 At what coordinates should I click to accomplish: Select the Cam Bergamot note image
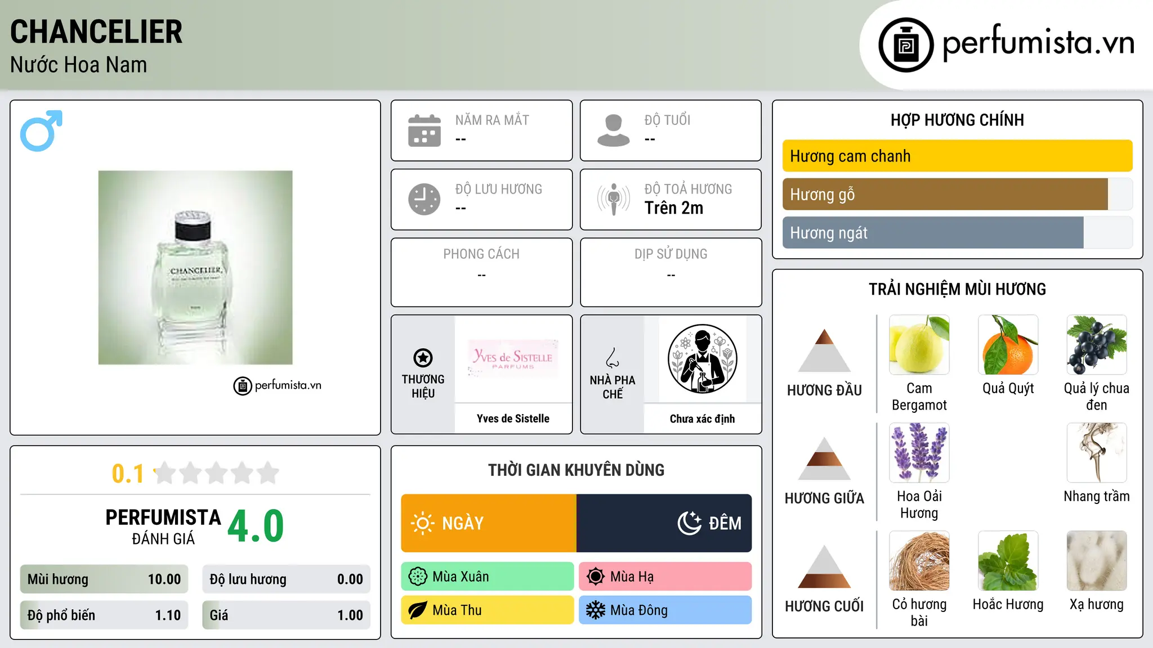click(919, 345)
